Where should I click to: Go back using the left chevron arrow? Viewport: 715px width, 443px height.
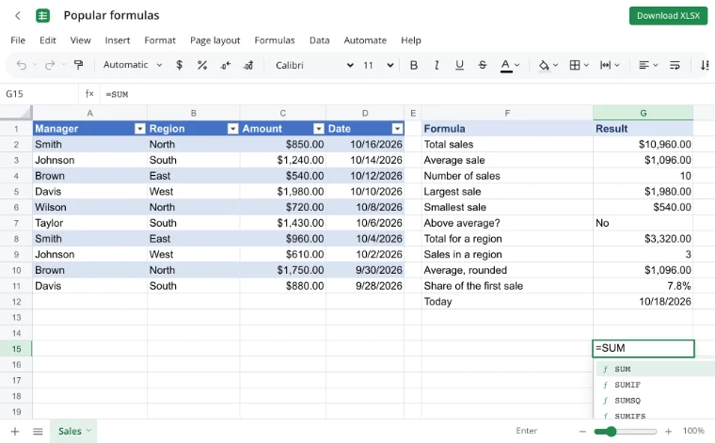18,15
